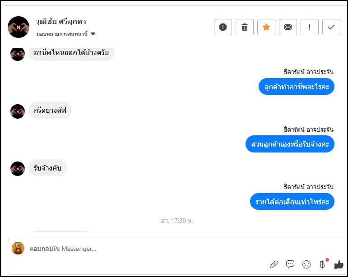Viewport: 348px width, 277px height.
Task: Open saved replies speech bubble icon
Action: (290, 264)
